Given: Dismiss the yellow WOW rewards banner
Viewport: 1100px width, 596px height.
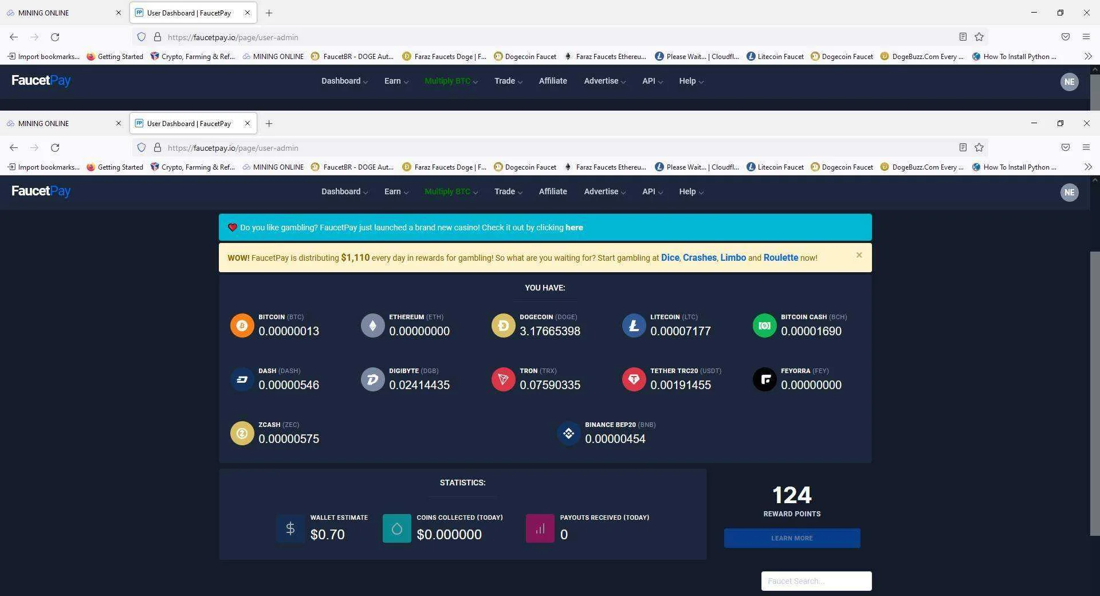Looking at the screenshot, I should coord(859,255).
